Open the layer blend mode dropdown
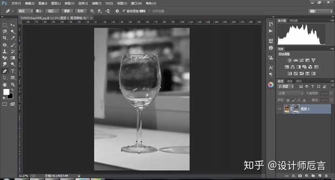 tap(291, 93)
